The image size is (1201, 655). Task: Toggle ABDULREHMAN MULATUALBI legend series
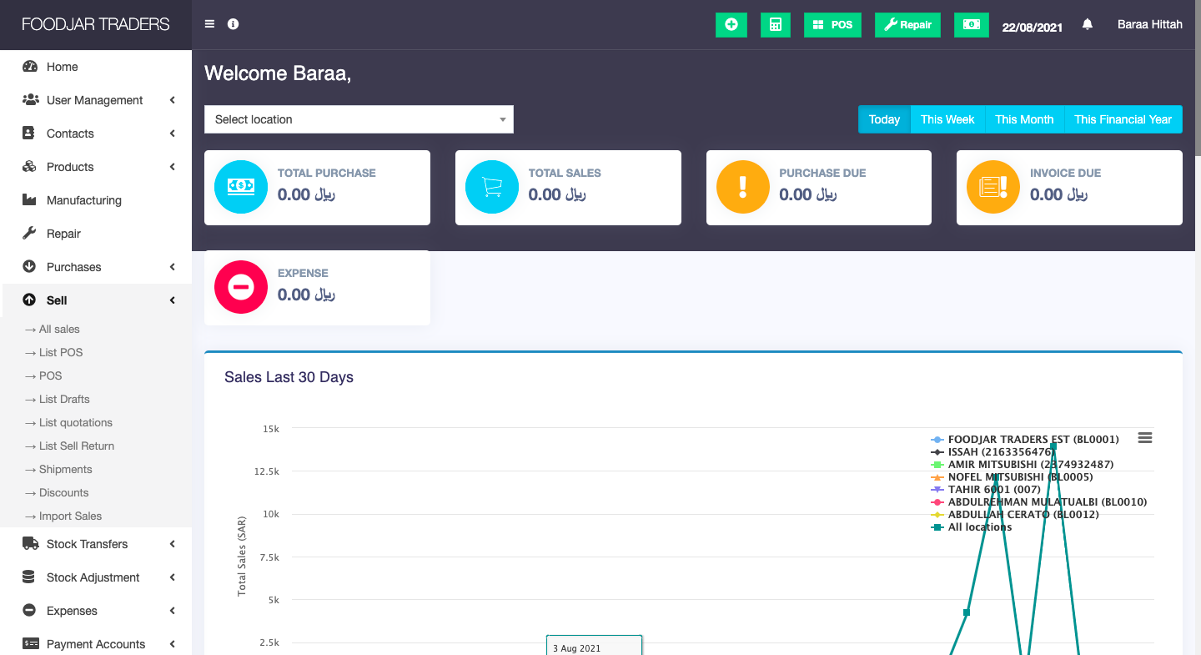(x=1039, y=502)
